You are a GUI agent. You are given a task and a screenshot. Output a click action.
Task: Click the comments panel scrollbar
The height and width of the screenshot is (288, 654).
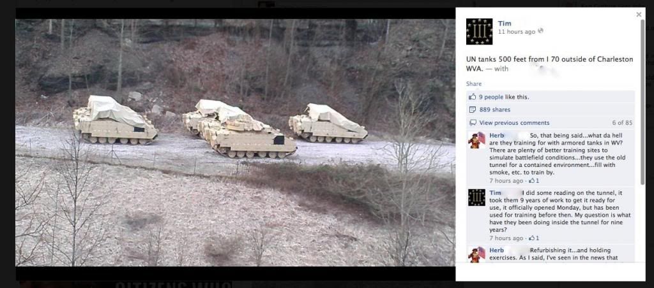coord(643,102)
